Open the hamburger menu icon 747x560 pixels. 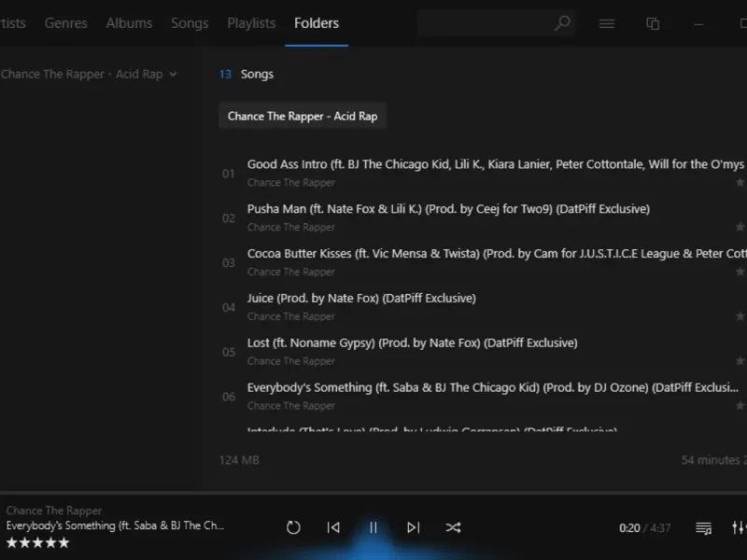tap(606, 23)
